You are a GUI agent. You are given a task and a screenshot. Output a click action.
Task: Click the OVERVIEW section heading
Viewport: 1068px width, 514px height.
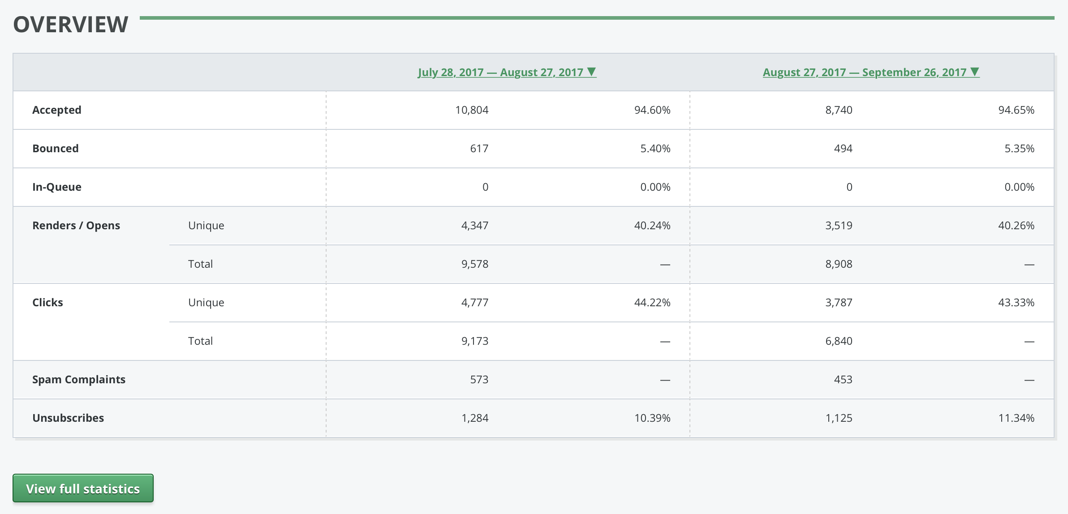pyautogui.click(x=71, y=25)
